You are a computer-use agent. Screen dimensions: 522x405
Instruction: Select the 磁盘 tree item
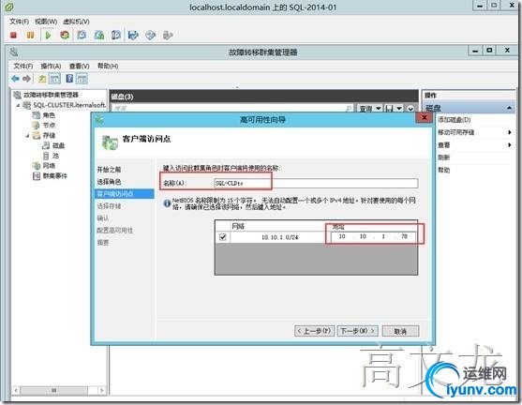[59, 145]
